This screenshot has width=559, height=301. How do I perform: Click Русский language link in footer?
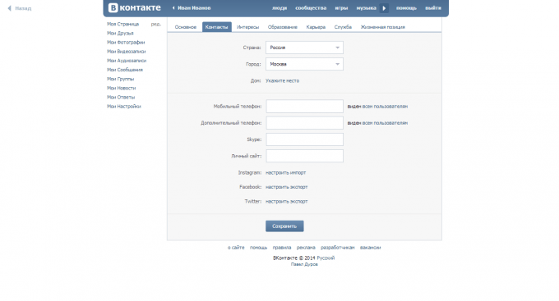326,258
